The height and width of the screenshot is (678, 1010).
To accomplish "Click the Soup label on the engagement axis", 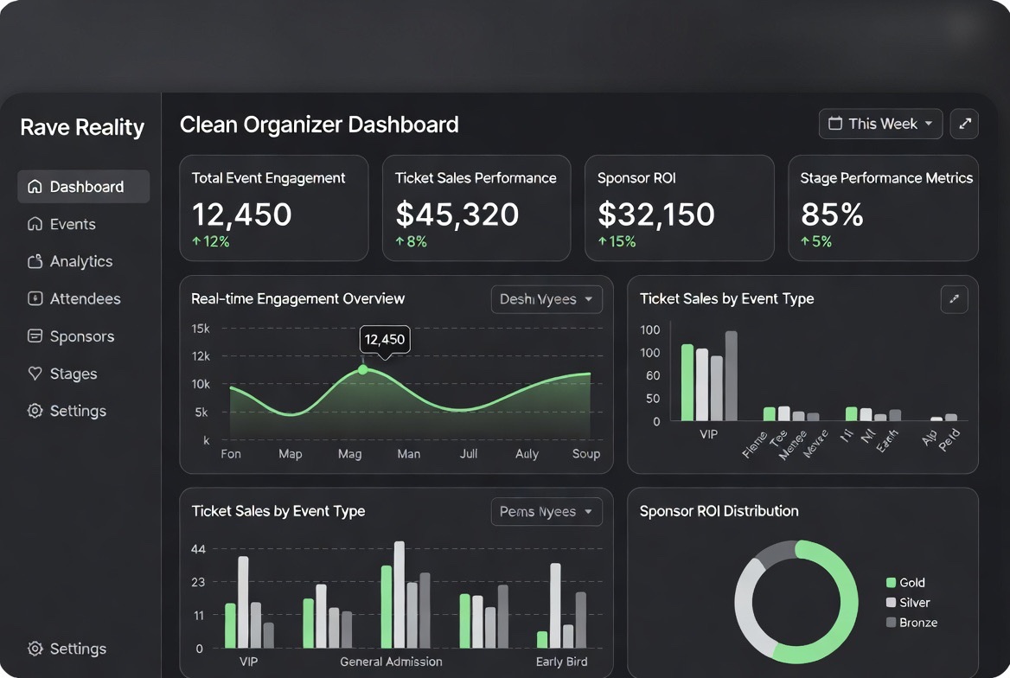I will (586, 454).
